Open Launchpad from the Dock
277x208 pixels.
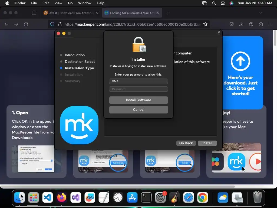(34, 197)
